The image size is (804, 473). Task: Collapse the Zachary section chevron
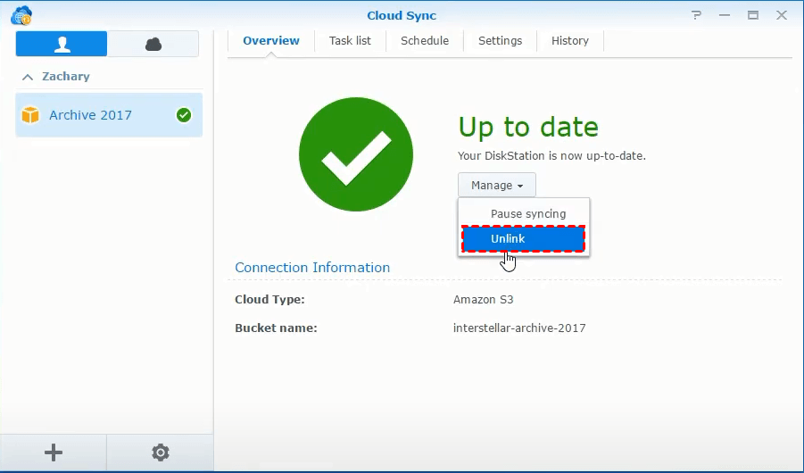28,77
